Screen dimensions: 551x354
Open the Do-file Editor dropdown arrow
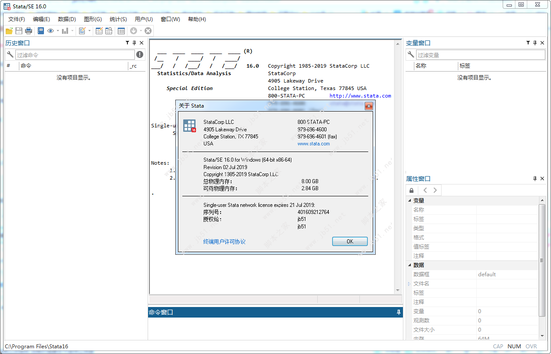(90, 31)
